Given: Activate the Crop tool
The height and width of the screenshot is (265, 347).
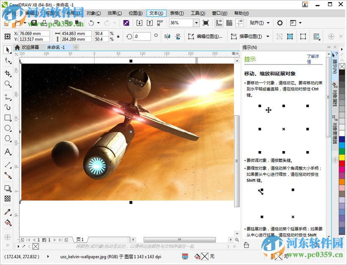Looking at the screenshot, I should [x=7, y=73].
